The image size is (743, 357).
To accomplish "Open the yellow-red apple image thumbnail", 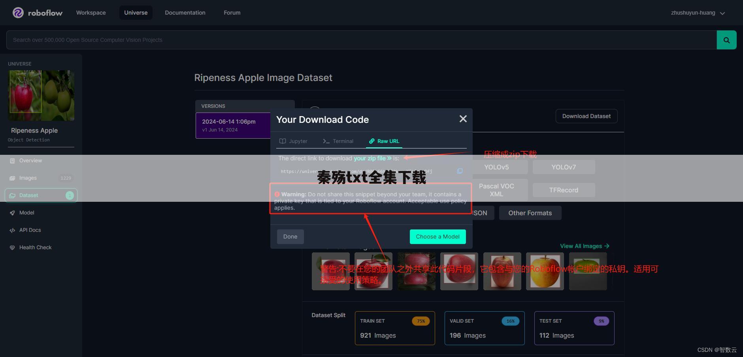I will coord(545,271).
